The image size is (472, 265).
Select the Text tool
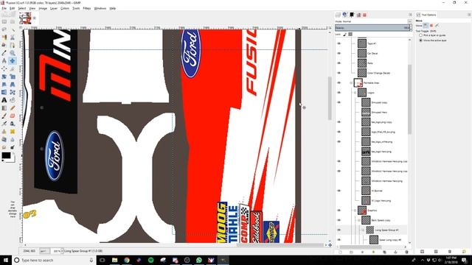click(4, 100)
